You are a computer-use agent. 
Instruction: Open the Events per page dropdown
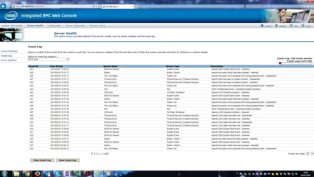pos(309,153)
